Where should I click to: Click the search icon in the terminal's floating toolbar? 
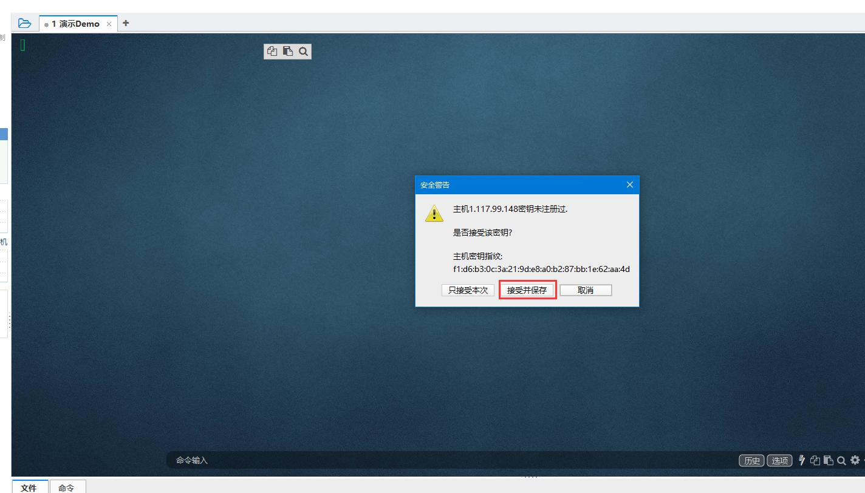click(304, 52)
